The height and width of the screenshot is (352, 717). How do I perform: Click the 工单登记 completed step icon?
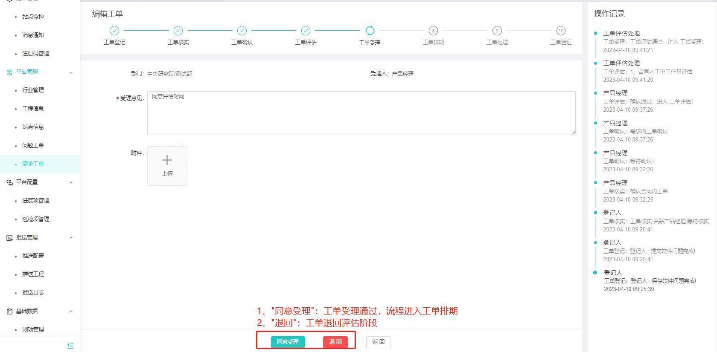click(114, 31)
